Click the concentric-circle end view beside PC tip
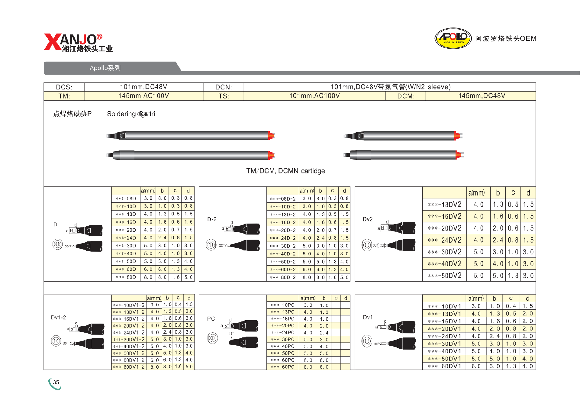 [x=213, y=337]
